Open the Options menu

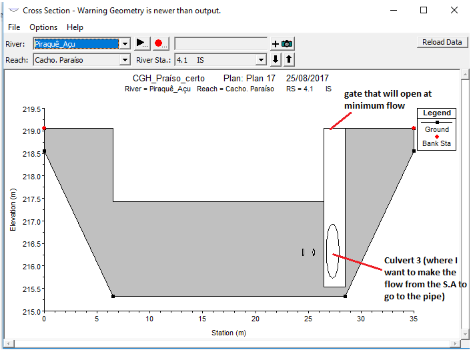click(43, 27)
